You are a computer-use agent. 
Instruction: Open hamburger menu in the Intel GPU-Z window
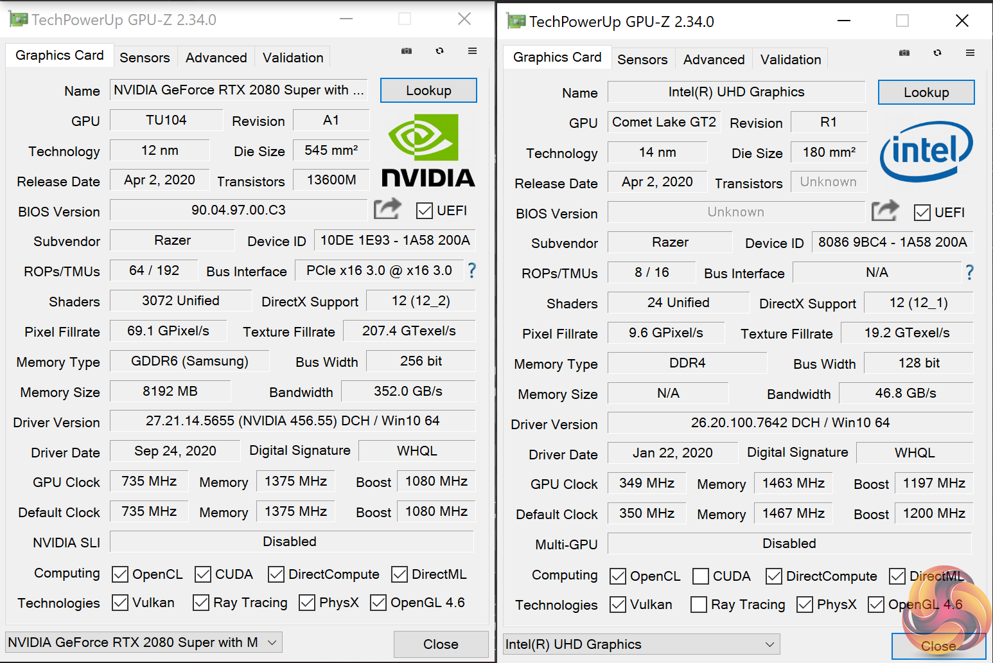(970, 53)
